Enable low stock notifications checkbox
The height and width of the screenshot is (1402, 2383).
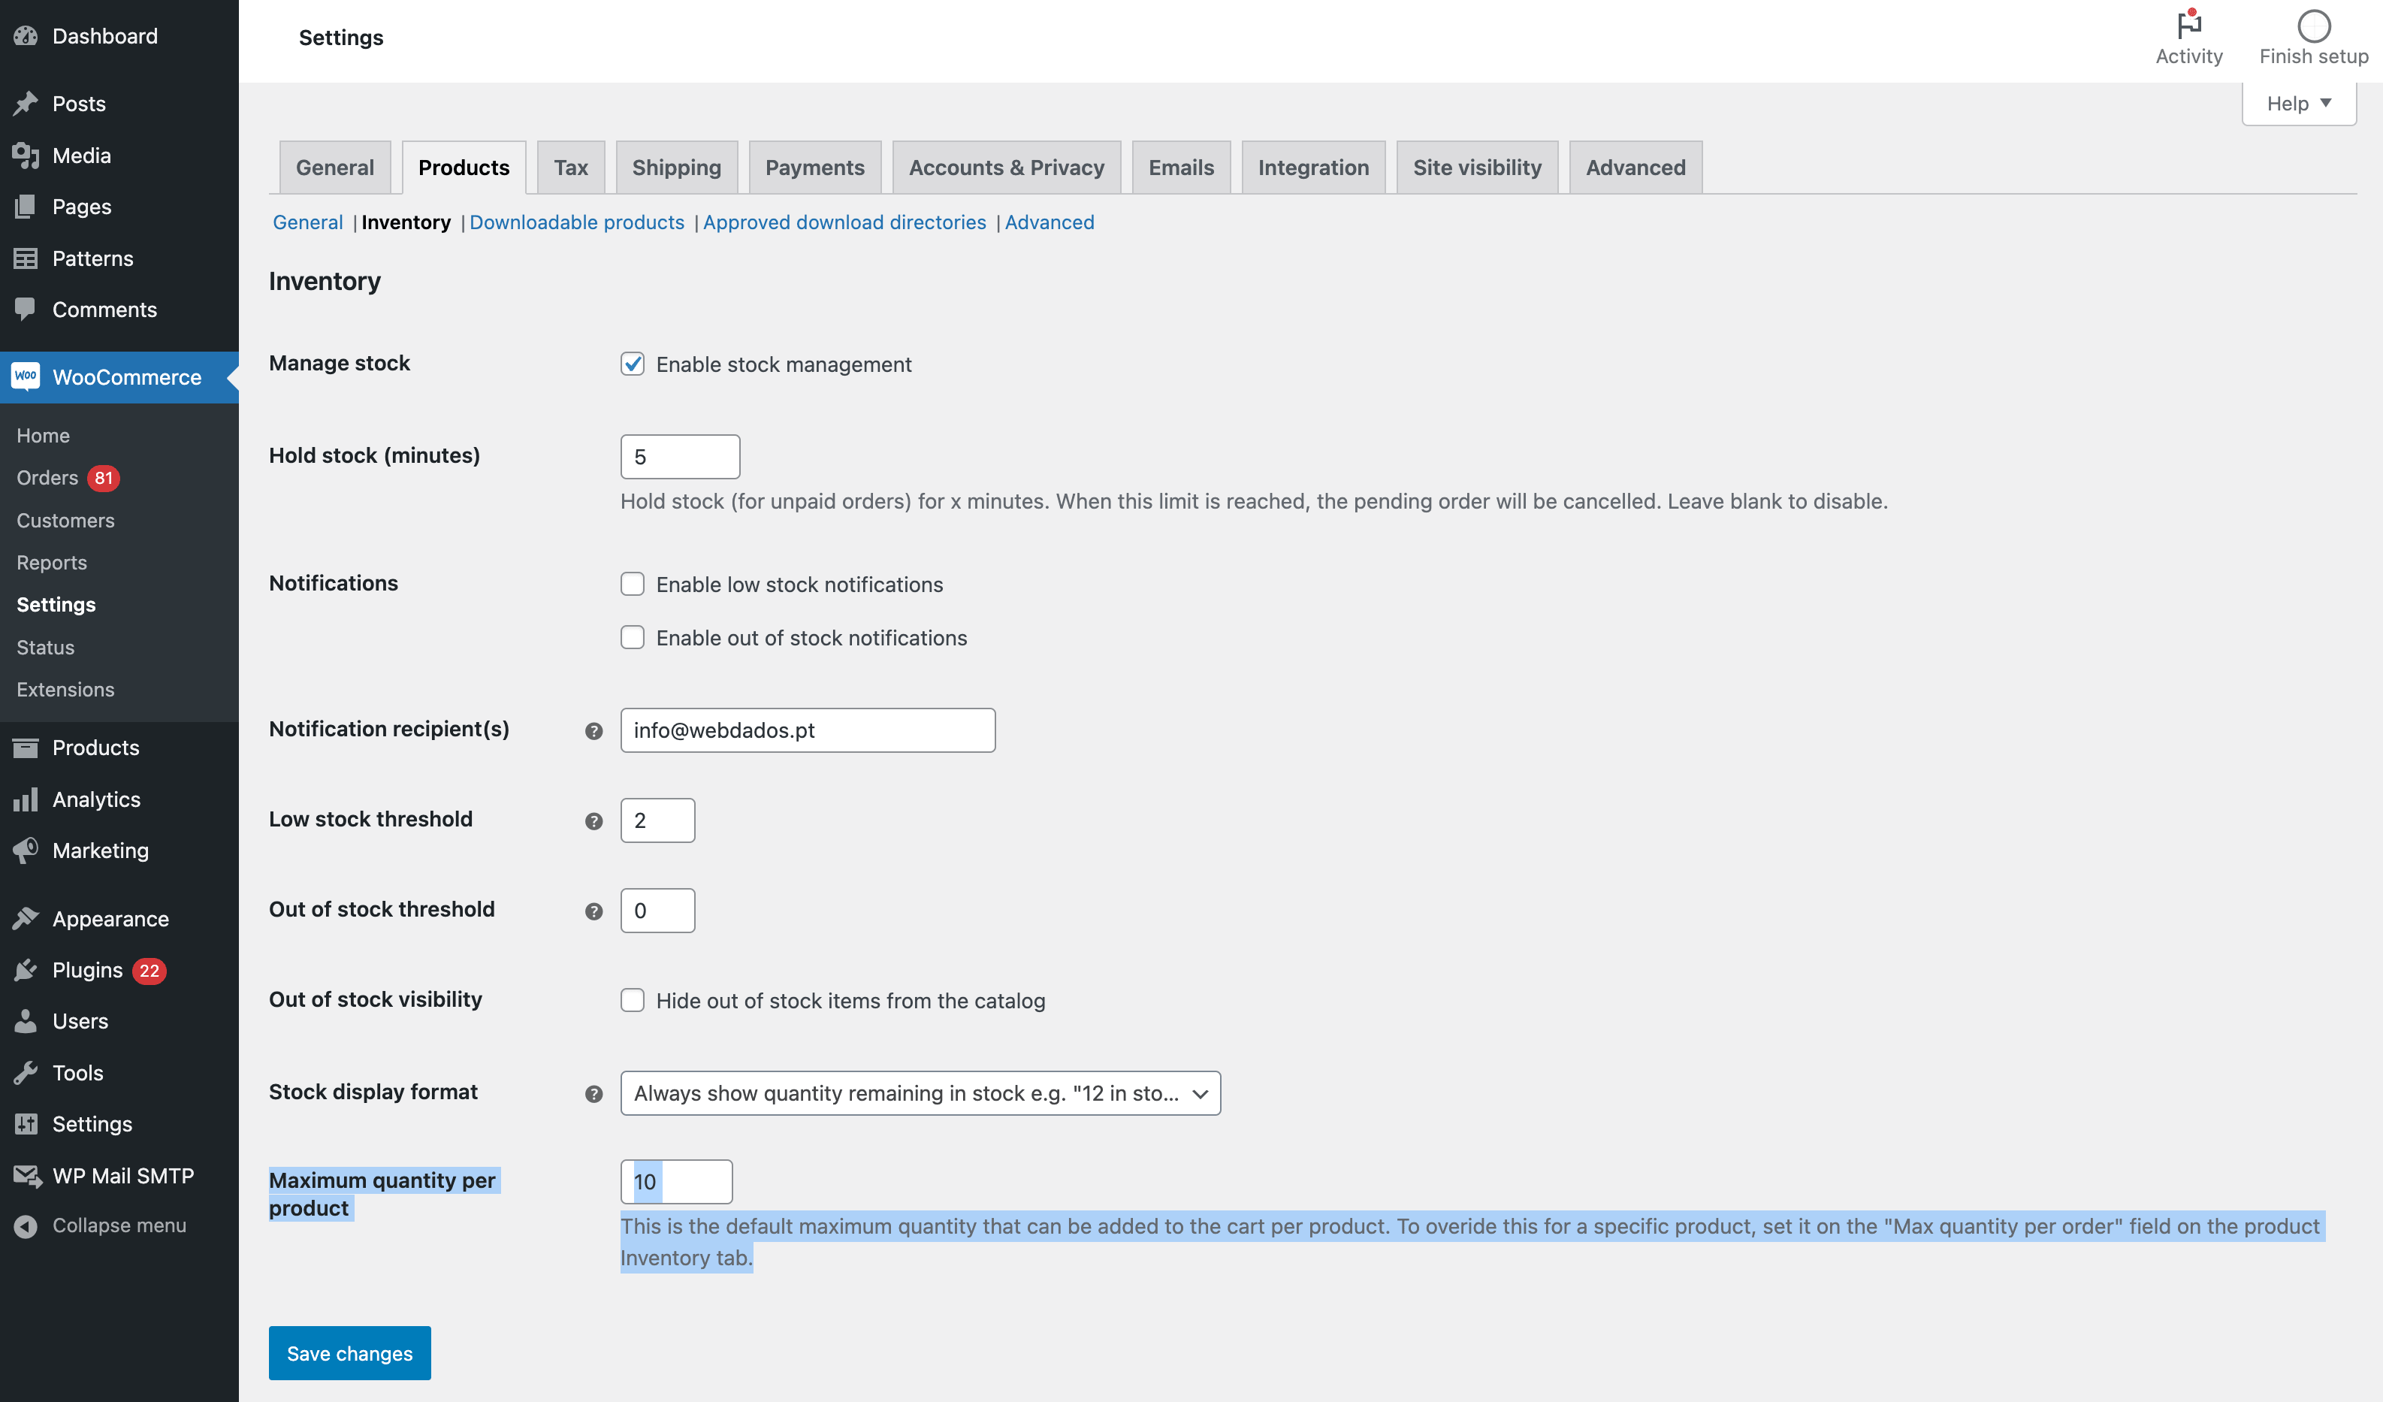pyautogui.click(x=633, y=585)
